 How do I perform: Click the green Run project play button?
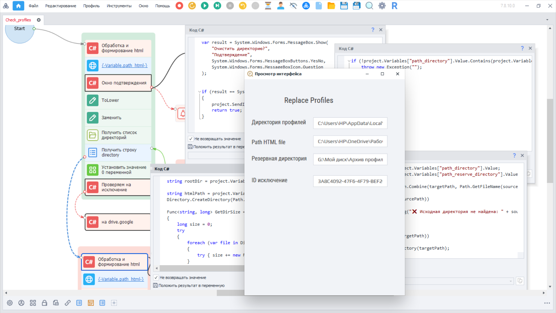(204, 6)
